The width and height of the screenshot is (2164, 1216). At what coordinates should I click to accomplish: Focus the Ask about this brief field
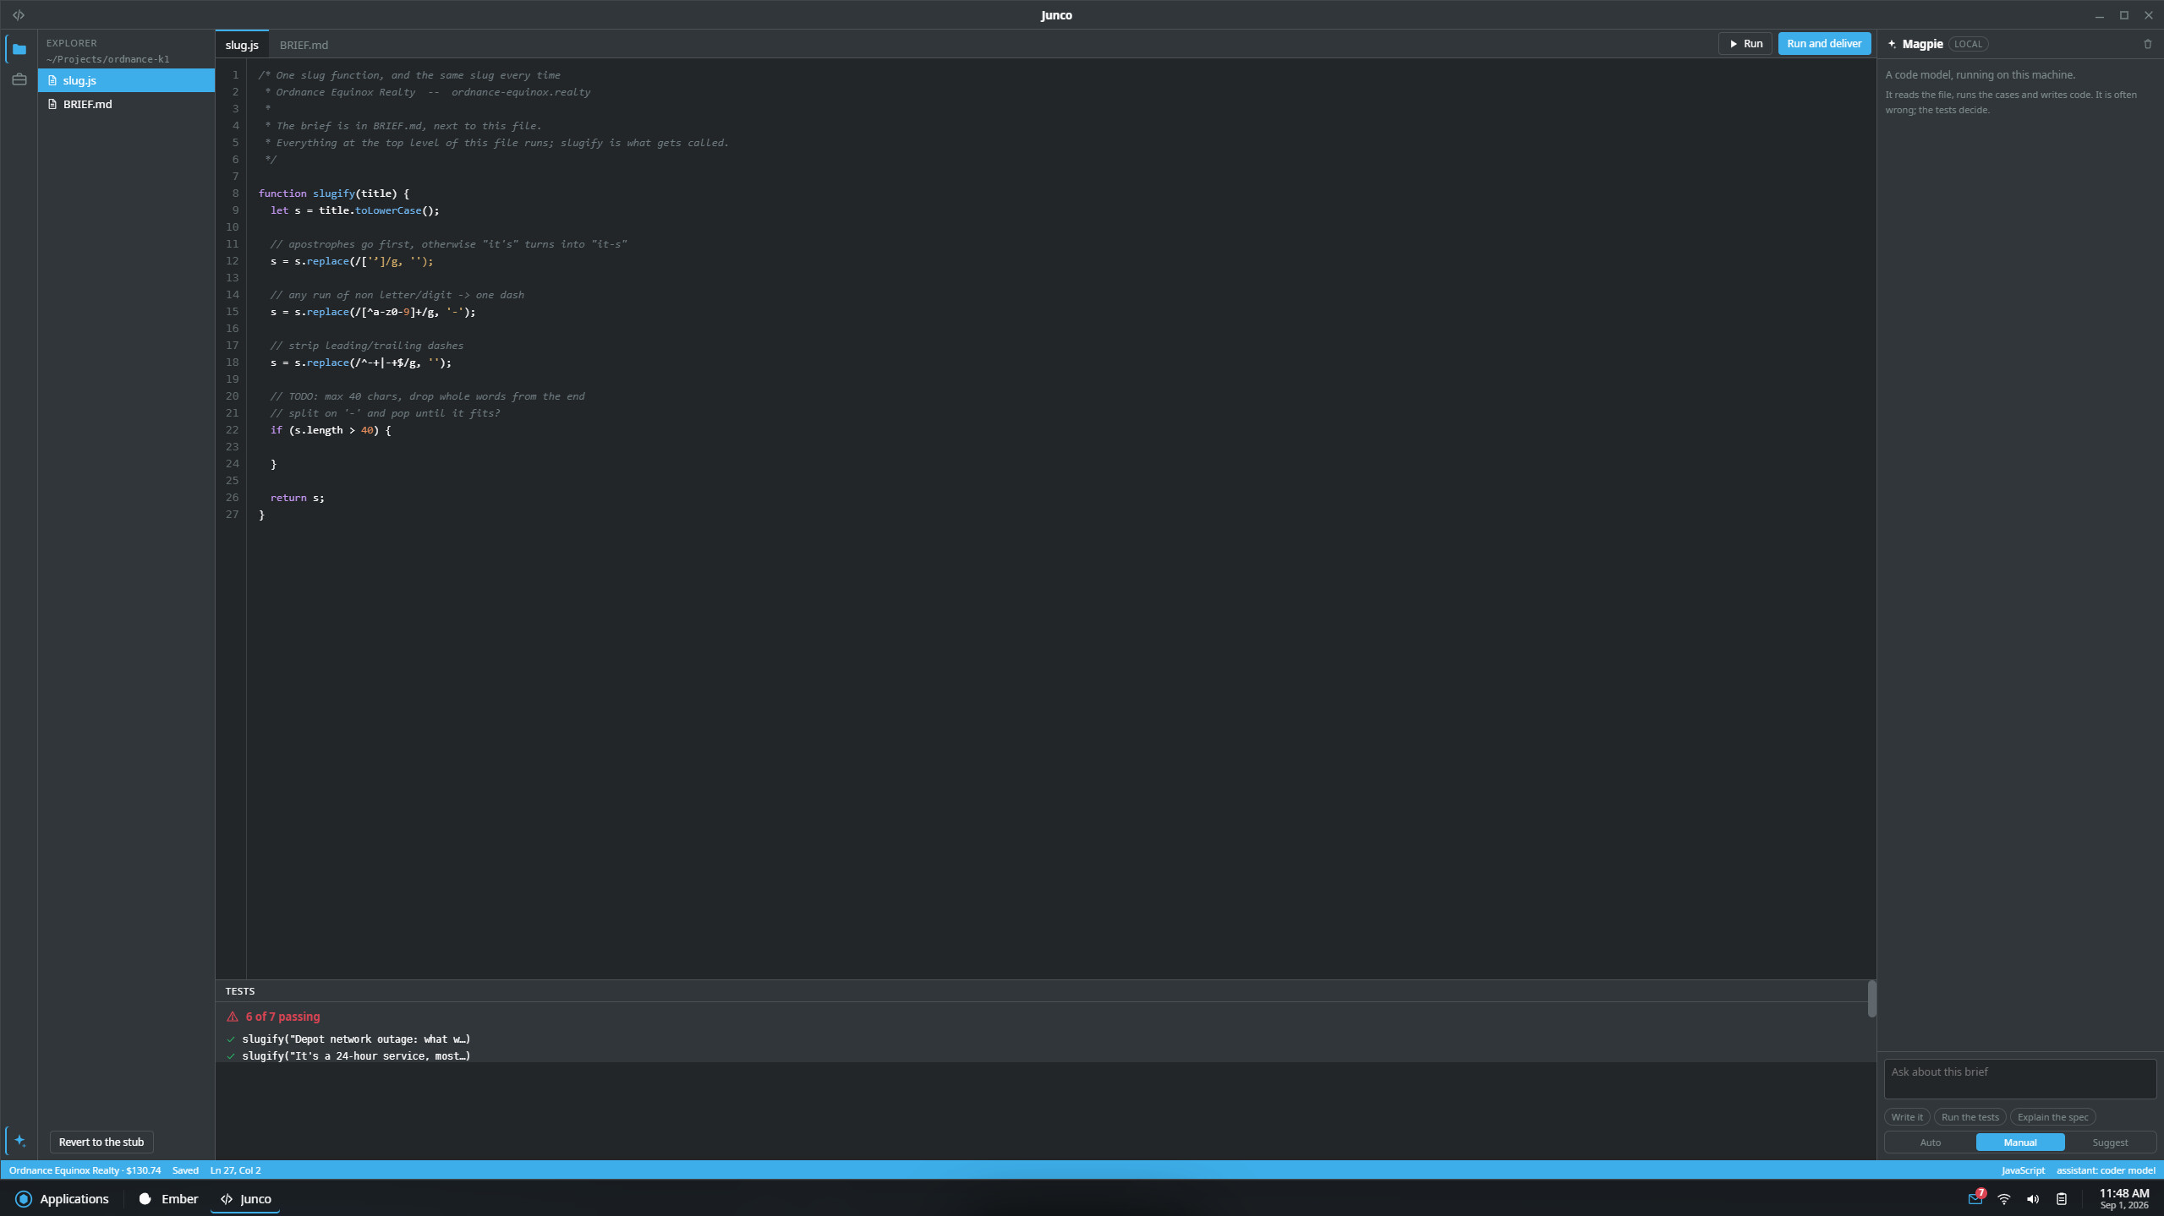pos(2019,1079)
